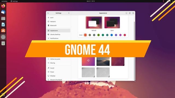Select the Wi-Fi label in the sidebar
Viewport: 175px width, 98px height.
tap(52, 18)
